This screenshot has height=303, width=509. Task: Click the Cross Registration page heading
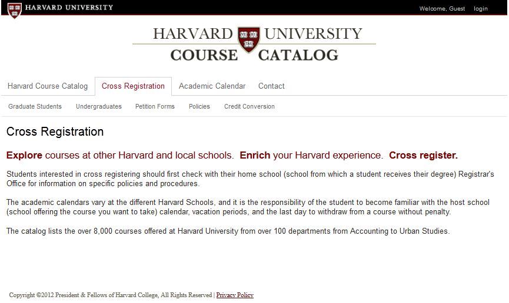click(55, 132)
